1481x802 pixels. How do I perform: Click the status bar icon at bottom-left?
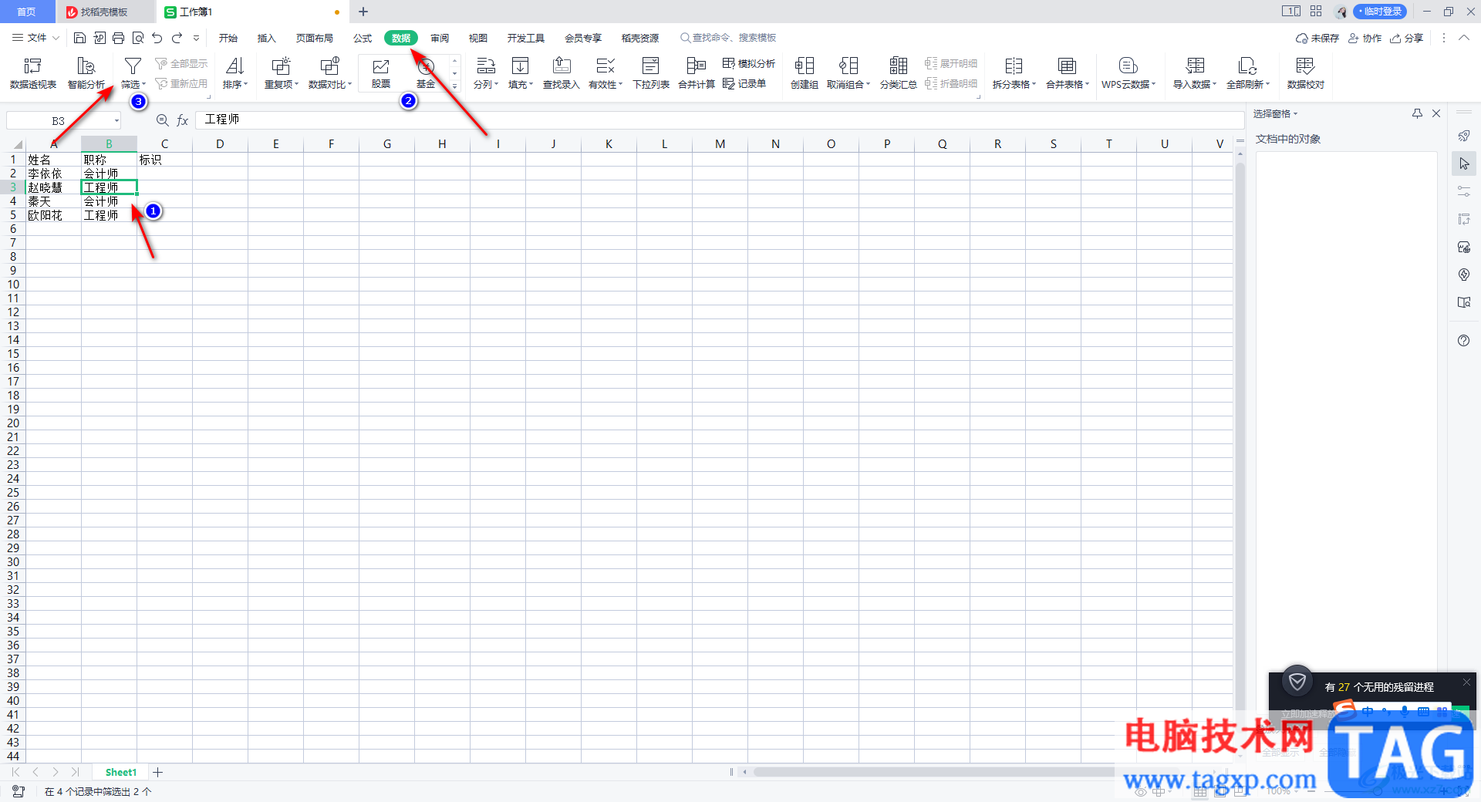[x=19, y=791]
